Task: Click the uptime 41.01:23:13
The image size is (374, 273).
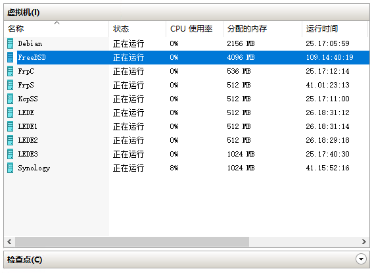Action: click(x=328, y=86)
